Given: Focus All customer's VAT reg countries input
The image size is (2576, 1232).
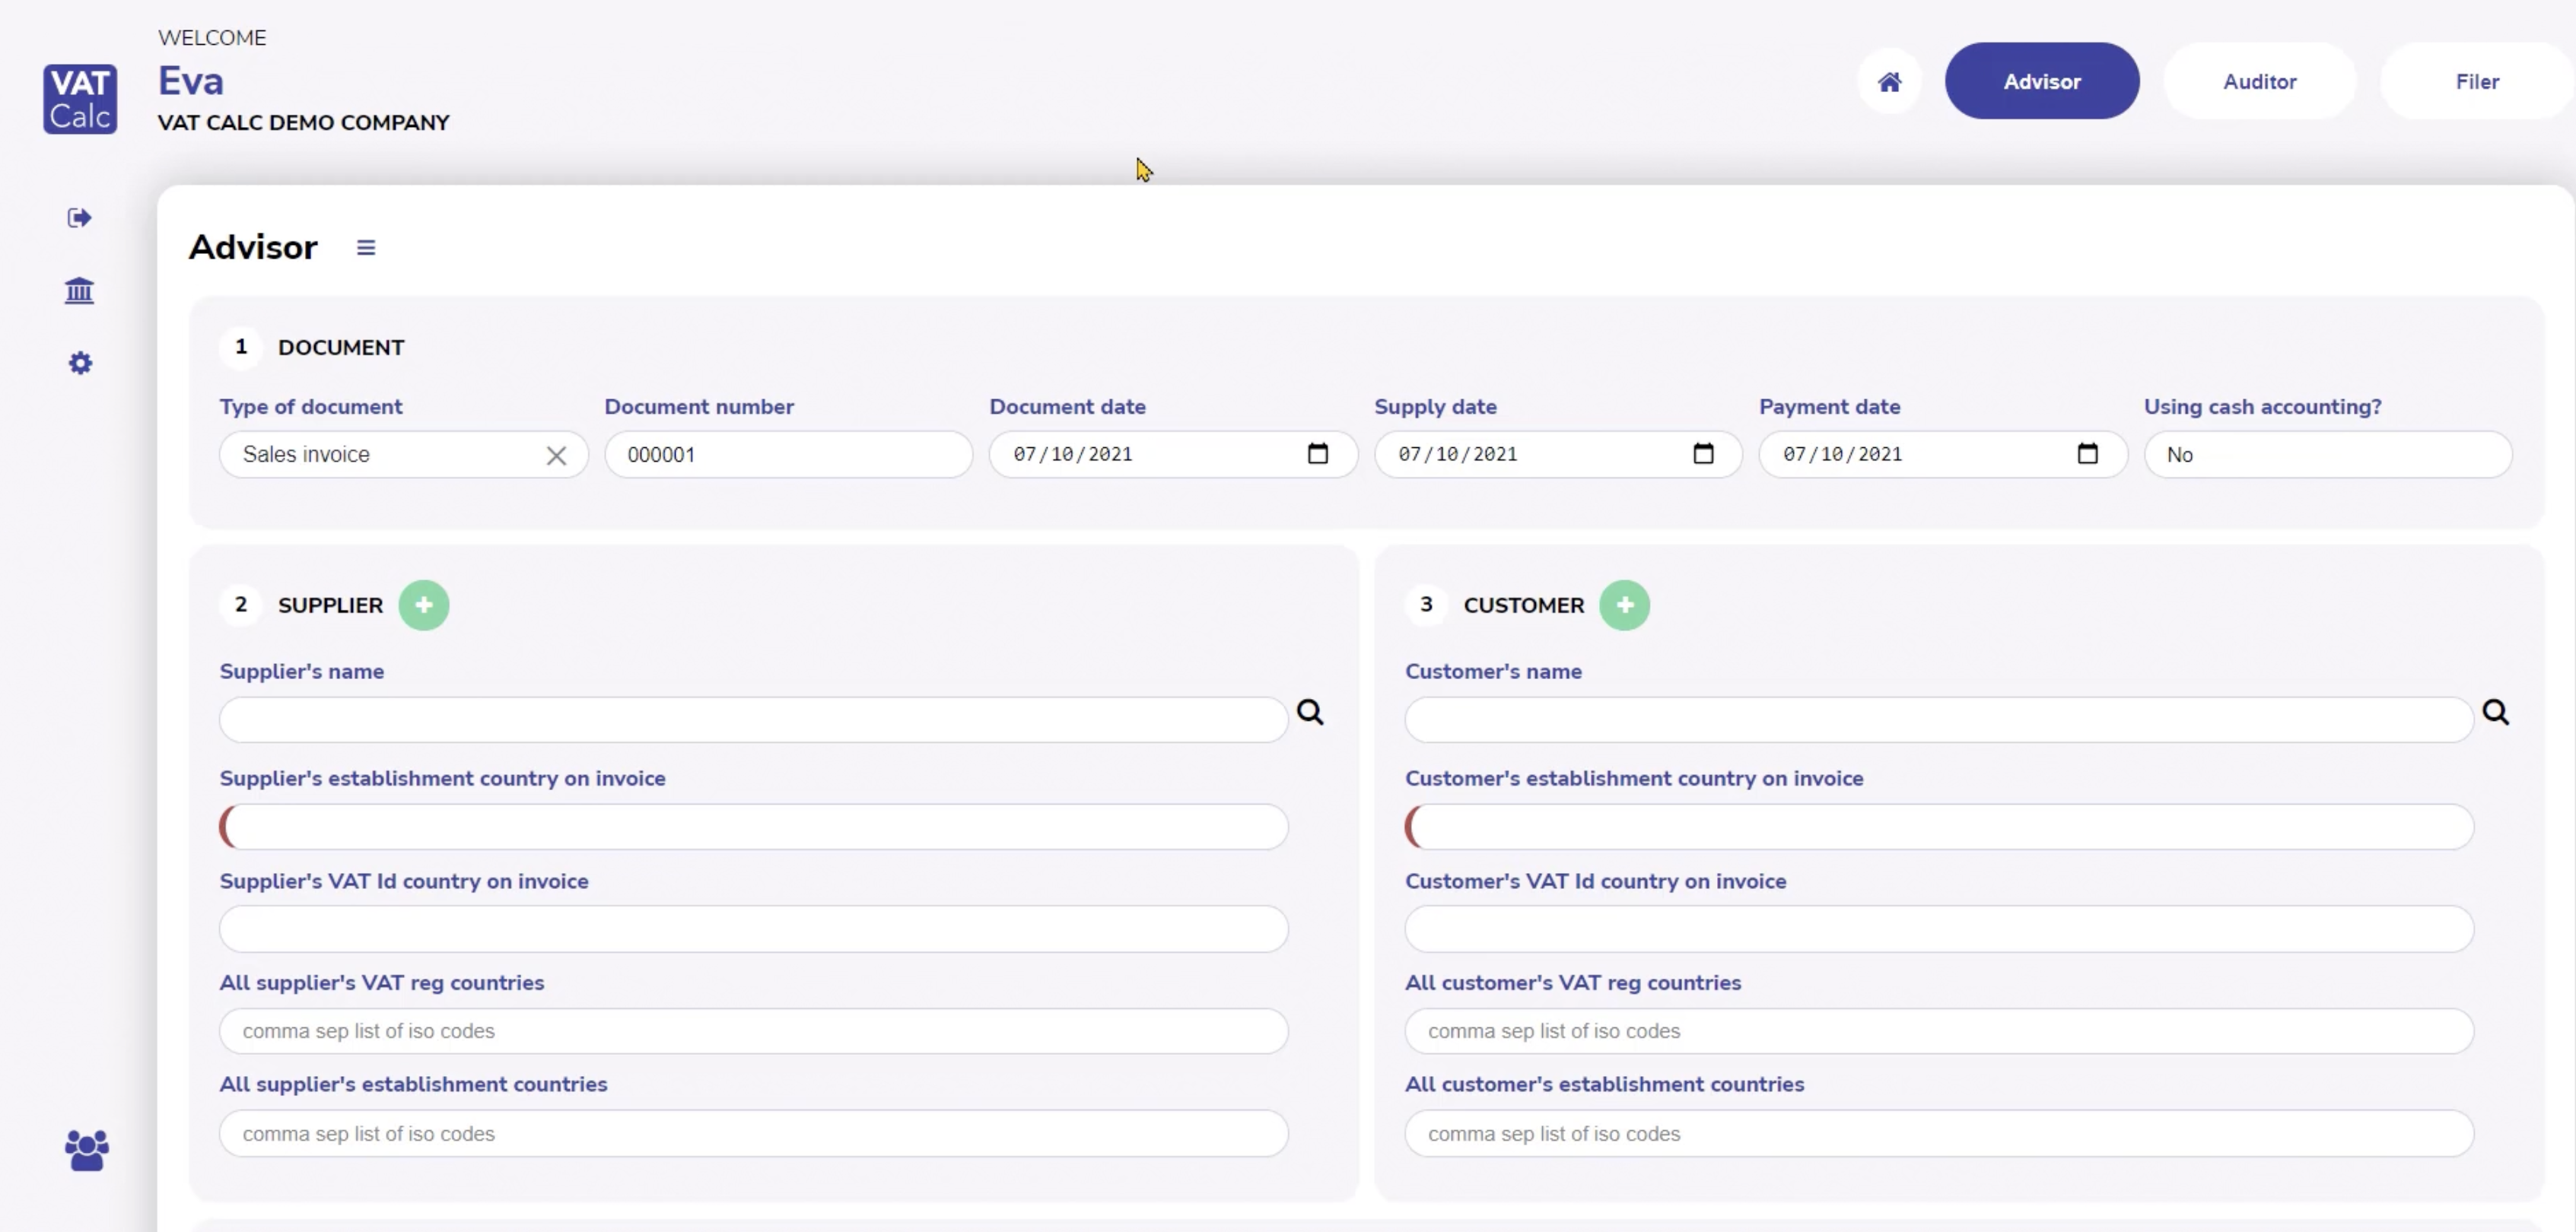Looking at the screenshot, I should point(1940,1031).
